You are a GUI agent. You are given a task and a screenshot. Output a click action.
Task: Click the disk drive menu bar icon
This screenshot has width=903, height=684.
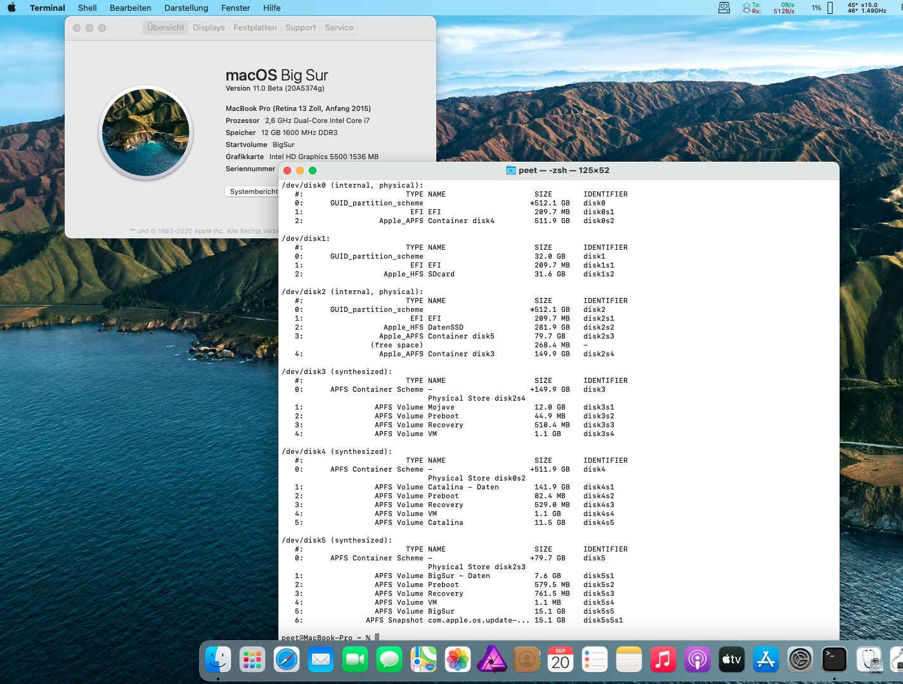[724, 8]
